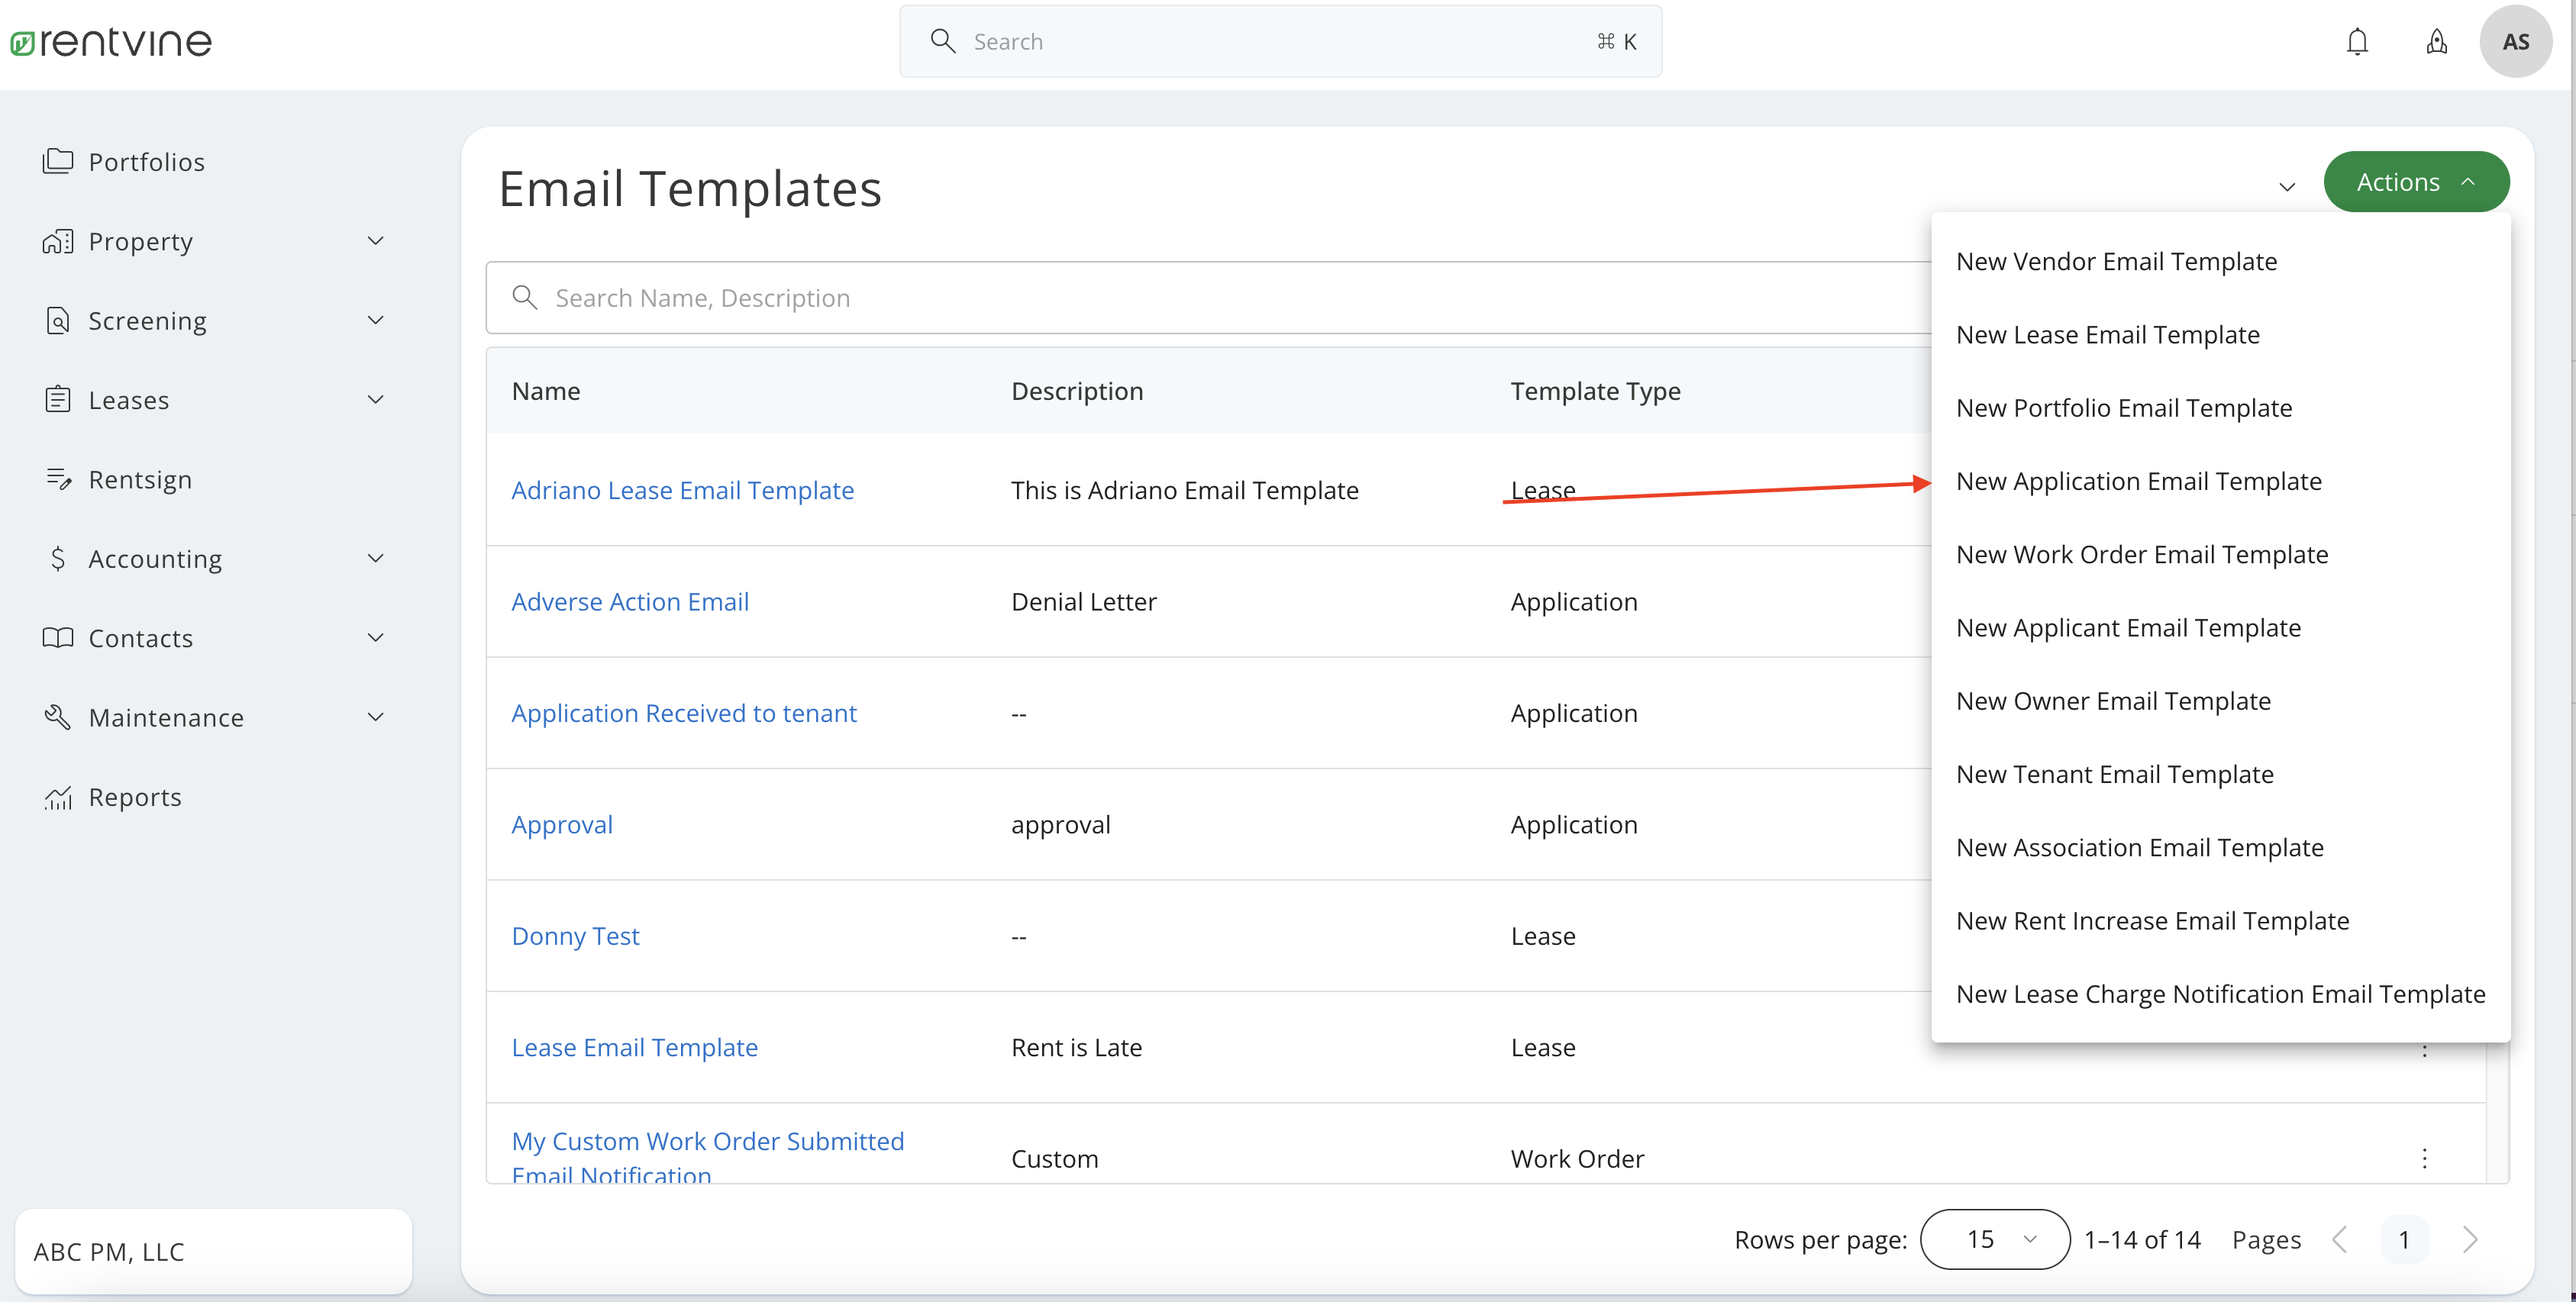Select New Rent Increase Email Template
This screenshot has width=2576, height=1302.
pyautogui.click(x=2152, y=920)
